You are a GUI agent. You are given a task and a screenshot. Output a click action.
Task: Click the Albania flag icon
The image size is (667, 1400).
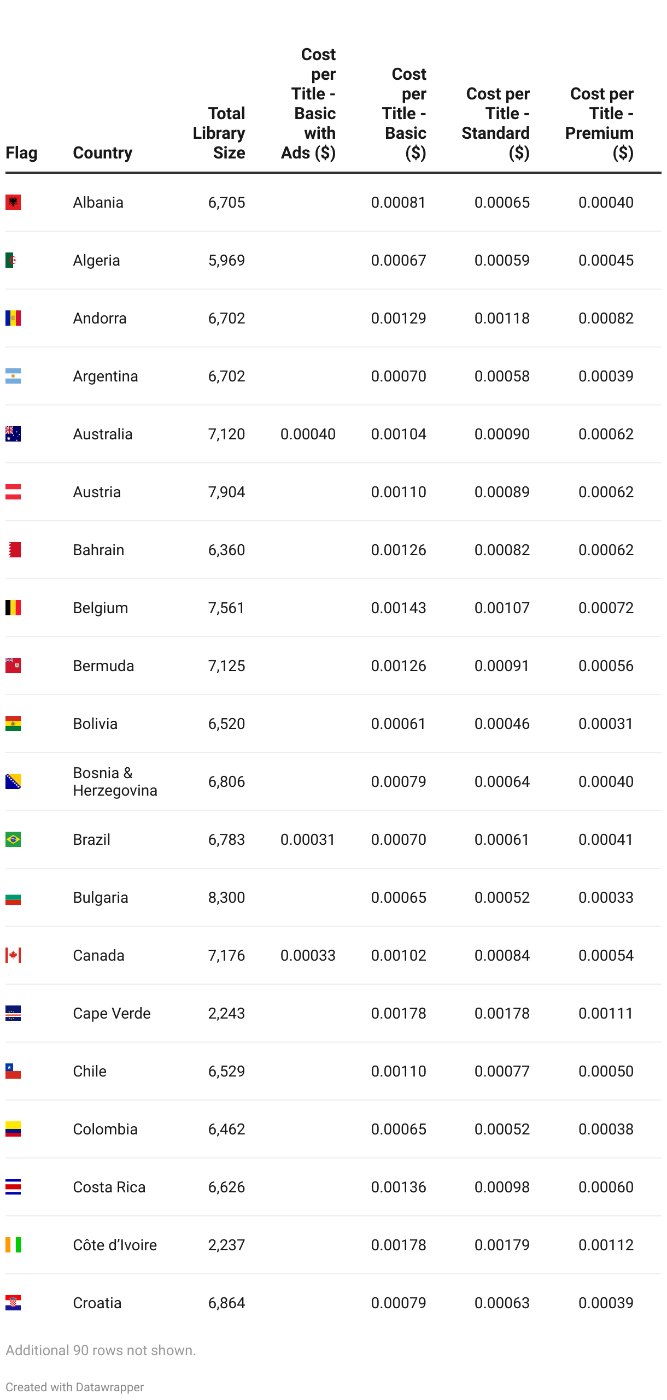pyautogui.click(x=13, y=202)
